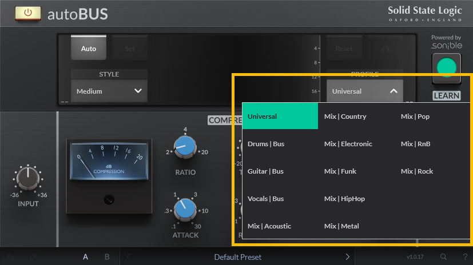Viewport: 473px width, 265px height.
Task: Click the Auto button
Action: pyautogui.click(x=89, y=49)
